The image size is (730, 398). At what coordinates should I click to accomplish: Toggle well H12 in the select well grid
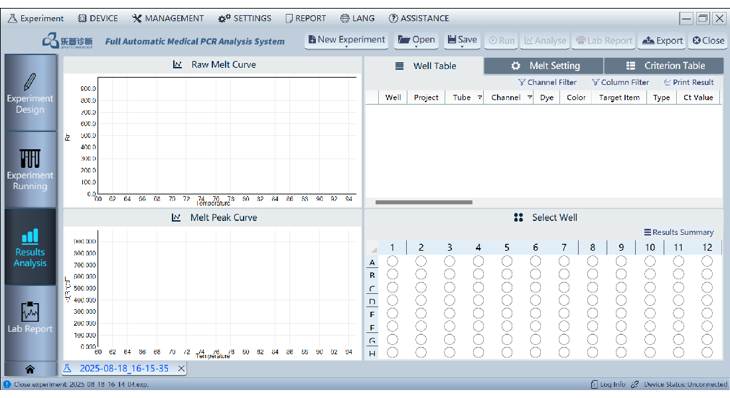(x=706, y=353)
